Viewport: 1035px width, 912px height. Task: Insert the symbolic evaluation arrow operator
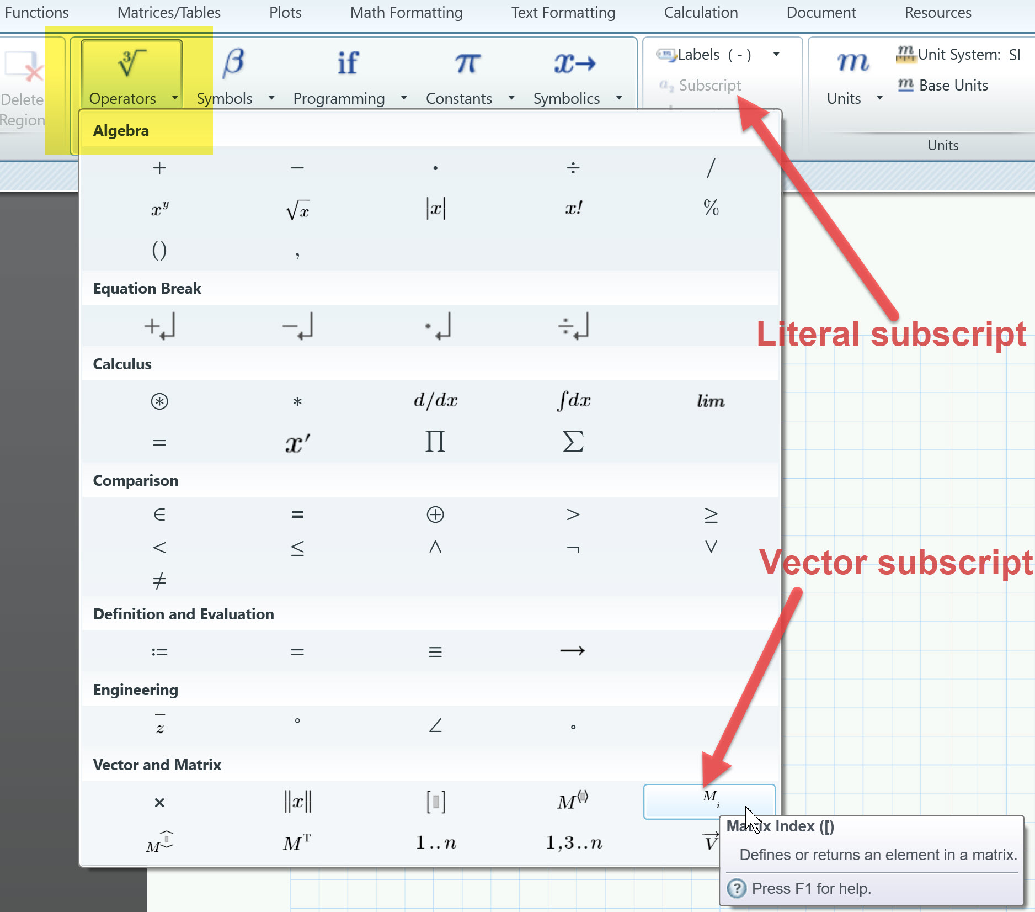pos(573,651)
